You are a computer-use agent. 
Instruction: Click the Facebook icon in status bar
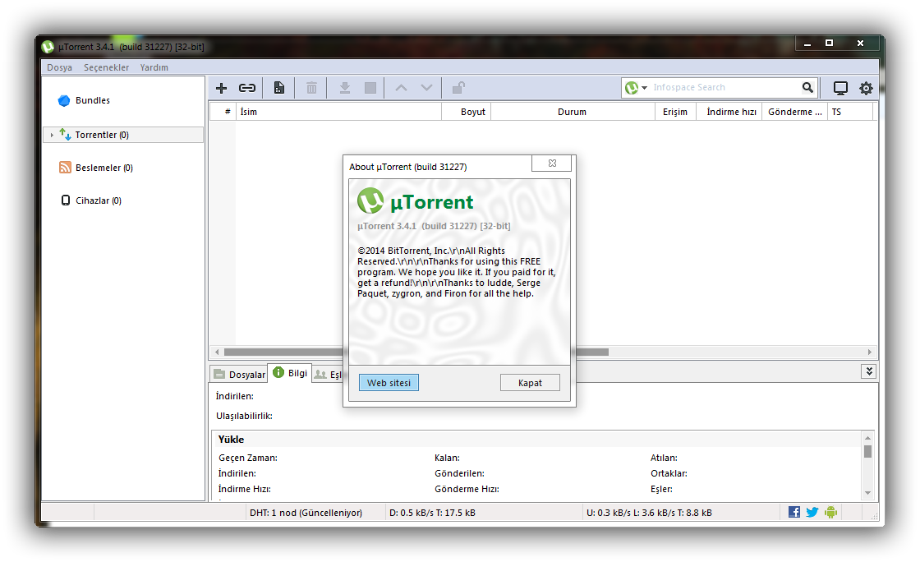pyautogui.click(x=794, y=512)
